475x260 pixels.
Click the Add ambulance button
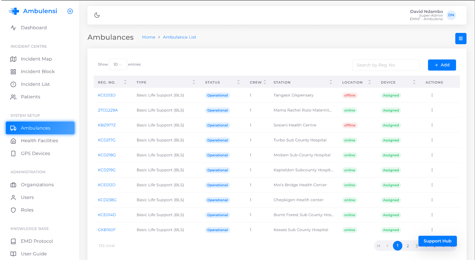click(441, 65)
